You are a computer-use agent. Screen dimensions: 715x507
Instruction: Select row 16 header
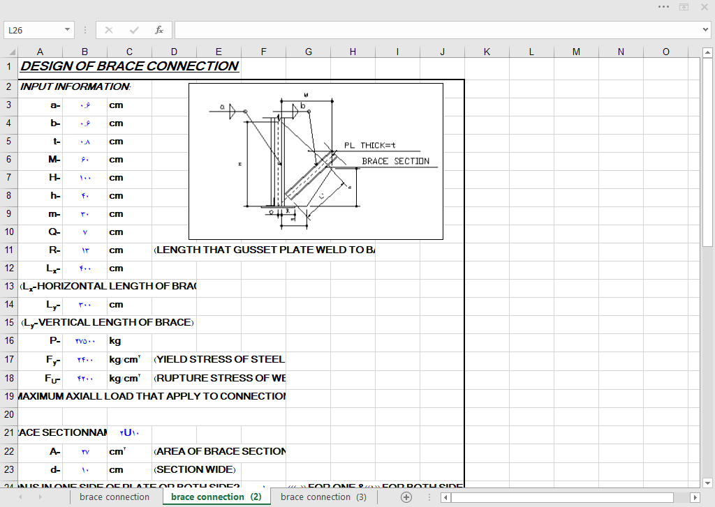(8, 341)
